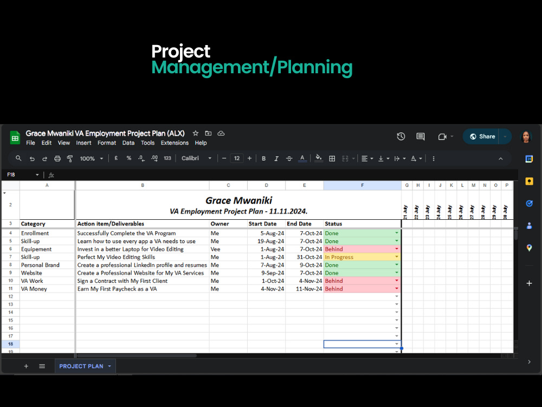Open the Extensions menu
Screen dimensions: 542x407
175,143
